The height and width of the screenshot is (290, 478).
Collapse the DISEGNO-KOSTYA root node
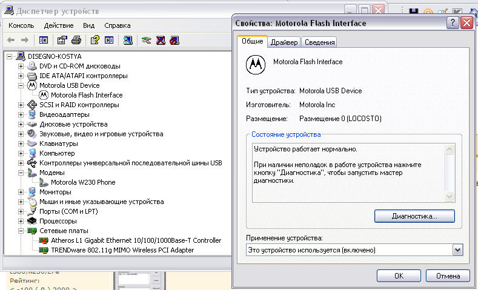10,56
